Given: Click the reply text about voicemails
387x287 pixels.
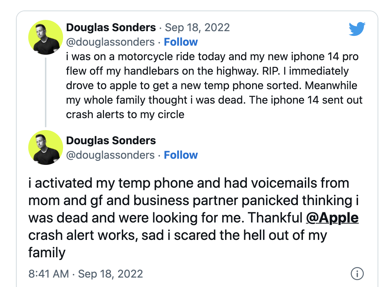Looking at the screenshot, I should tap(193, 218).
